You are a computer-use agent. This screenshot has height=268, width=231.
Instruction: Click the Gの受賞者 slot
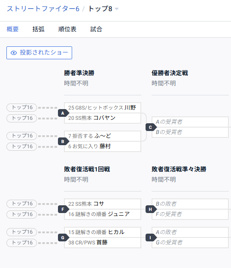(x=190, y=243)
